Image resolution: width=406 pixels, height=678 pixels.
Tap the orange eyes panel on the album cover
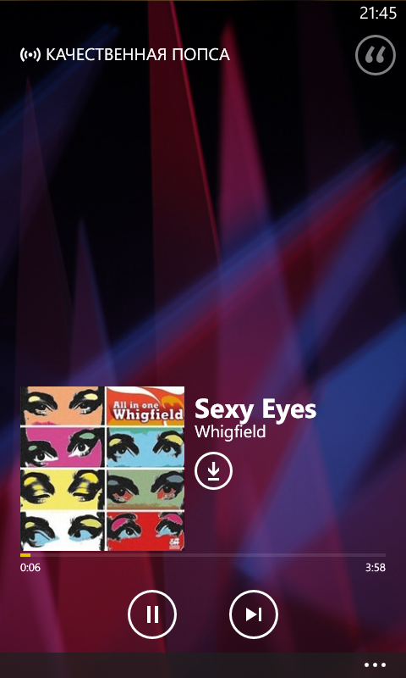[x=62, y=406]
